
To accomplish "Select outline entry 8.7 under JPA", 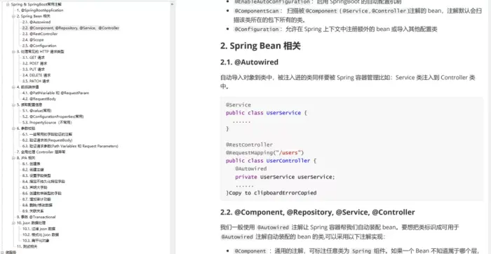I will coord(36,199).
